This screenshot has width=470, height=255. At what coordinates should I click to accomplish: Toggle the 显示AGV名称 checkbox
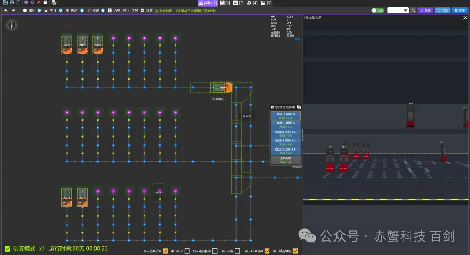(267, 251)
